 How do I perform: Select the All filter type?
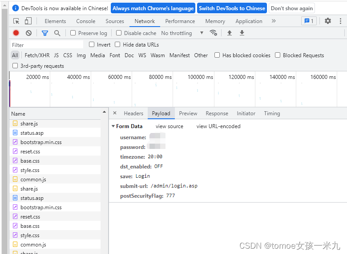[x=15, y=55]
